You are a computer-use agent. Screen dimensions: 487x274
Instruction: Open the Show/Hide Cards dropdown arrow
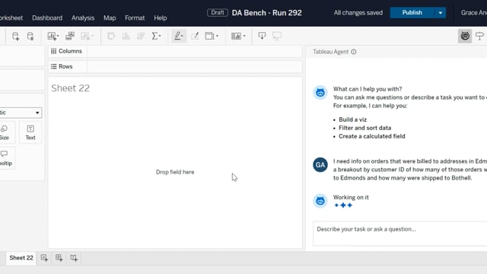[244, 36]
